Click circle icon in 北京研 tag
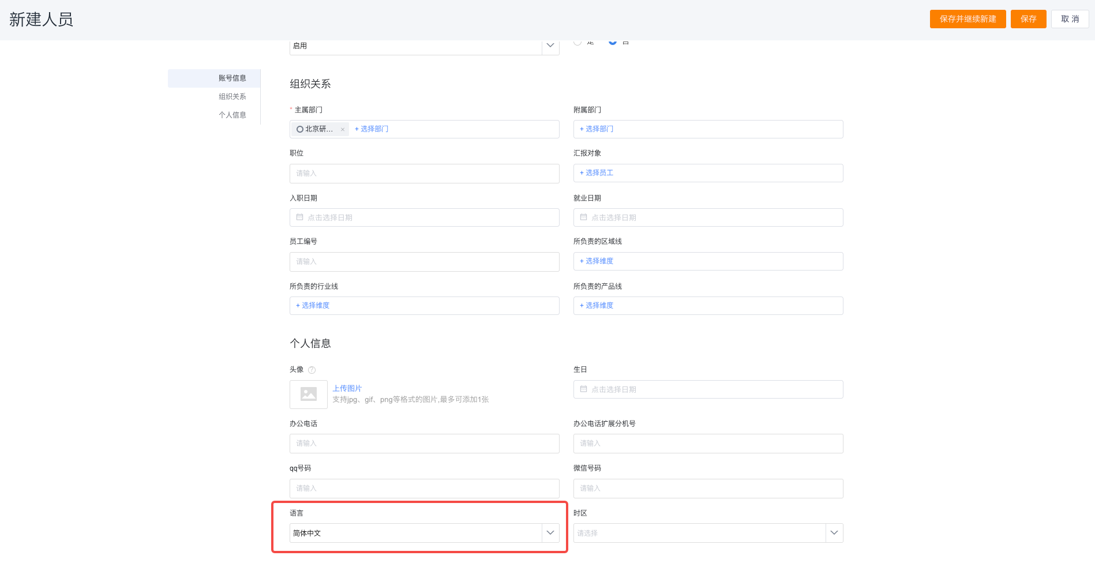Image resolution: width=1095 pixels, height=563 pixels. tap(300, 129)
